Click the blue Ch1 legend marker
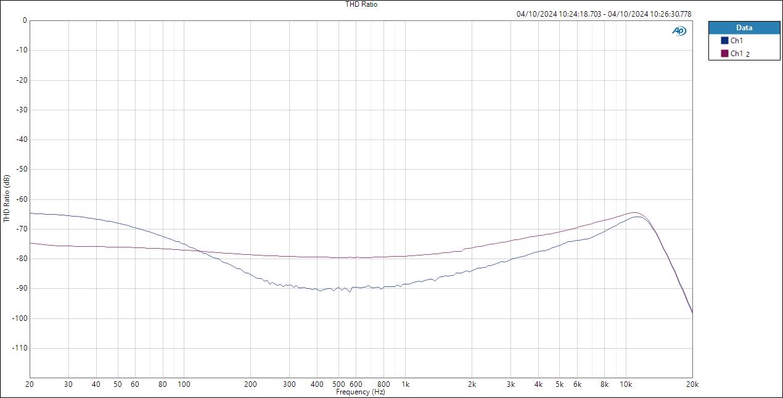Screen dimensions: 783x398 [x=725, y=41]
